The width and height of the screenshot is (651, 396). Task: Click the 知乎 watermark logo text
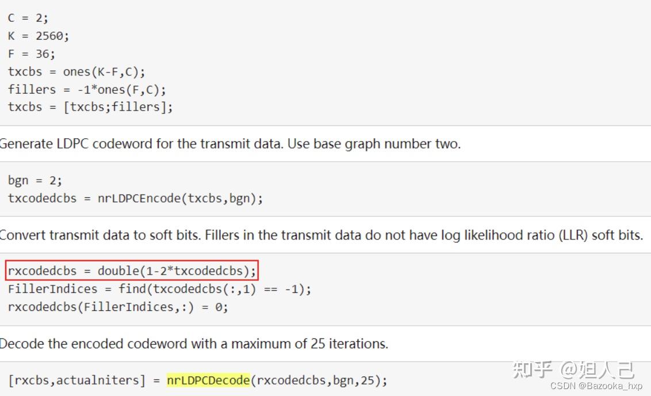[533, 369]
